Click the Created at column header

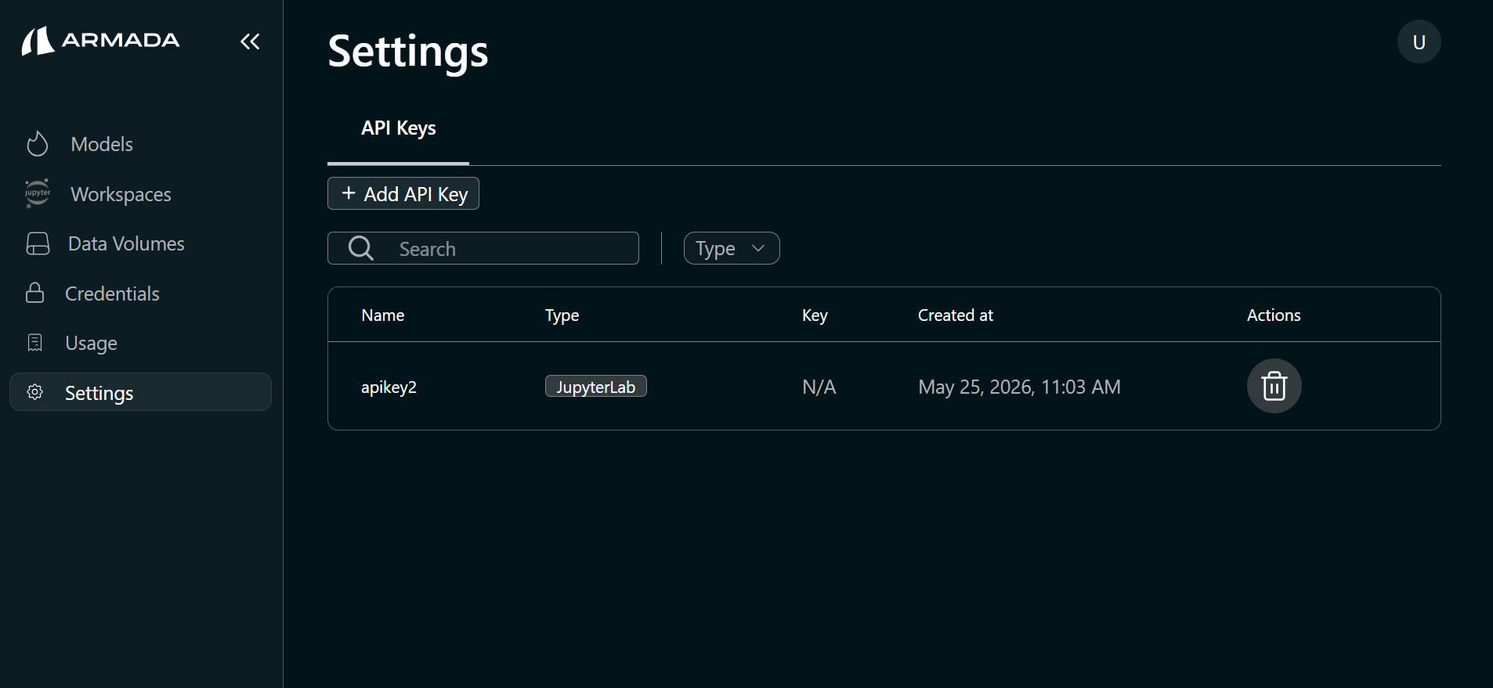(955, 315)
